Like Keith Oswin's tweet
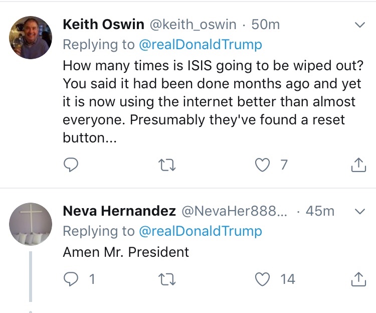Viewport: 376px width, 313px height. click(x=263, y=165)
